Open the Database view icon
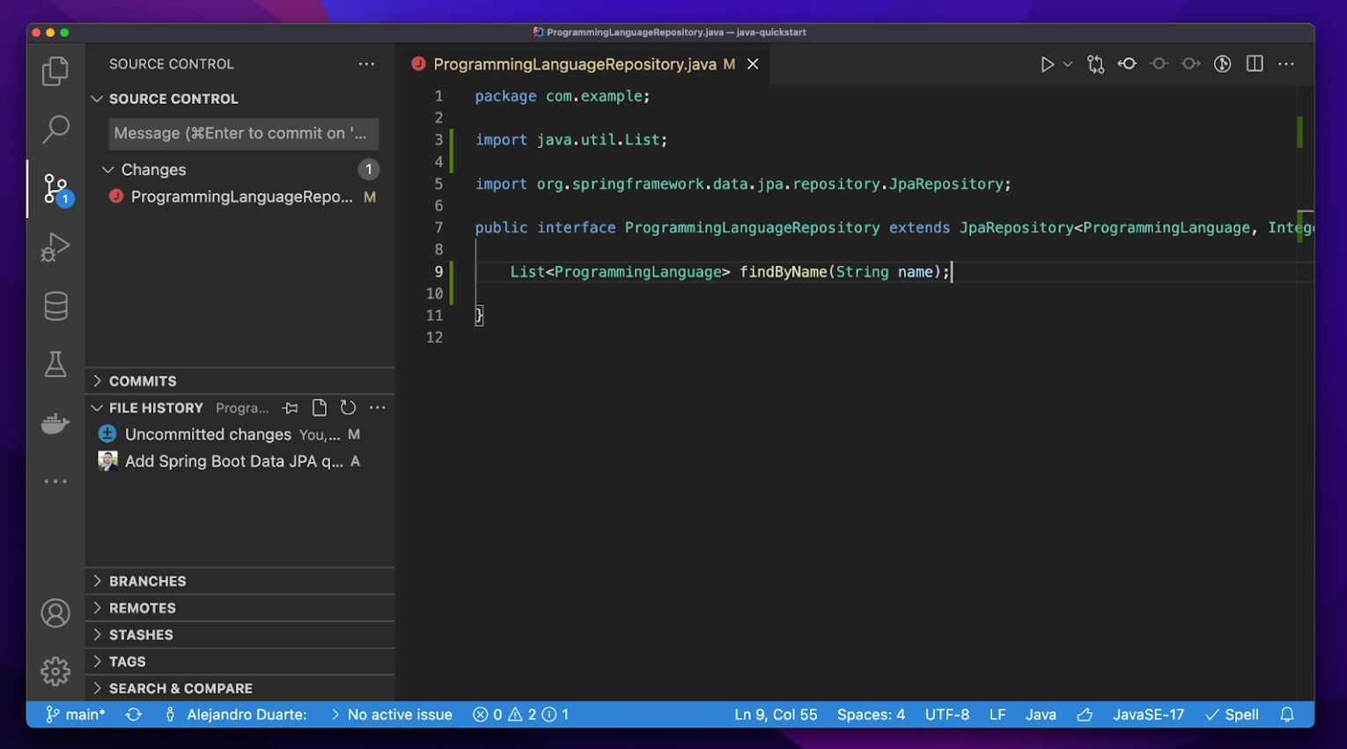 coord(55,306)
